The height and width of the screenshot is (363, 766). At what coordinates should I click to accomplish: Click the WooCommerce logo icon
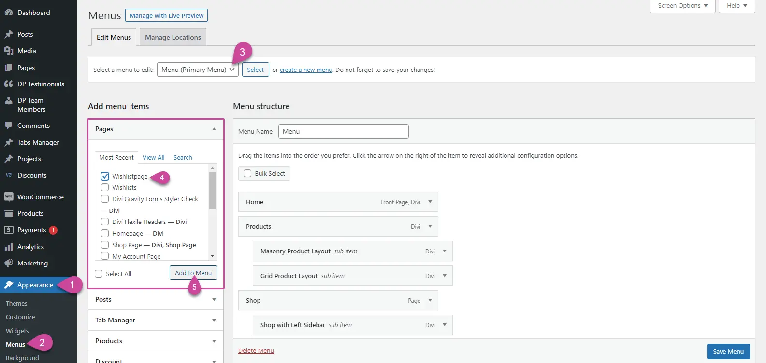point(9,197)
